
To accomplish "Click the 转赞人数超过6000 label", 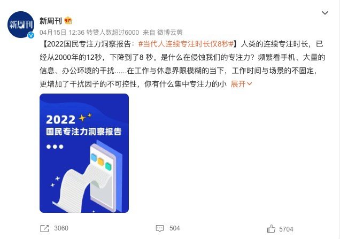I will [113, 33].
